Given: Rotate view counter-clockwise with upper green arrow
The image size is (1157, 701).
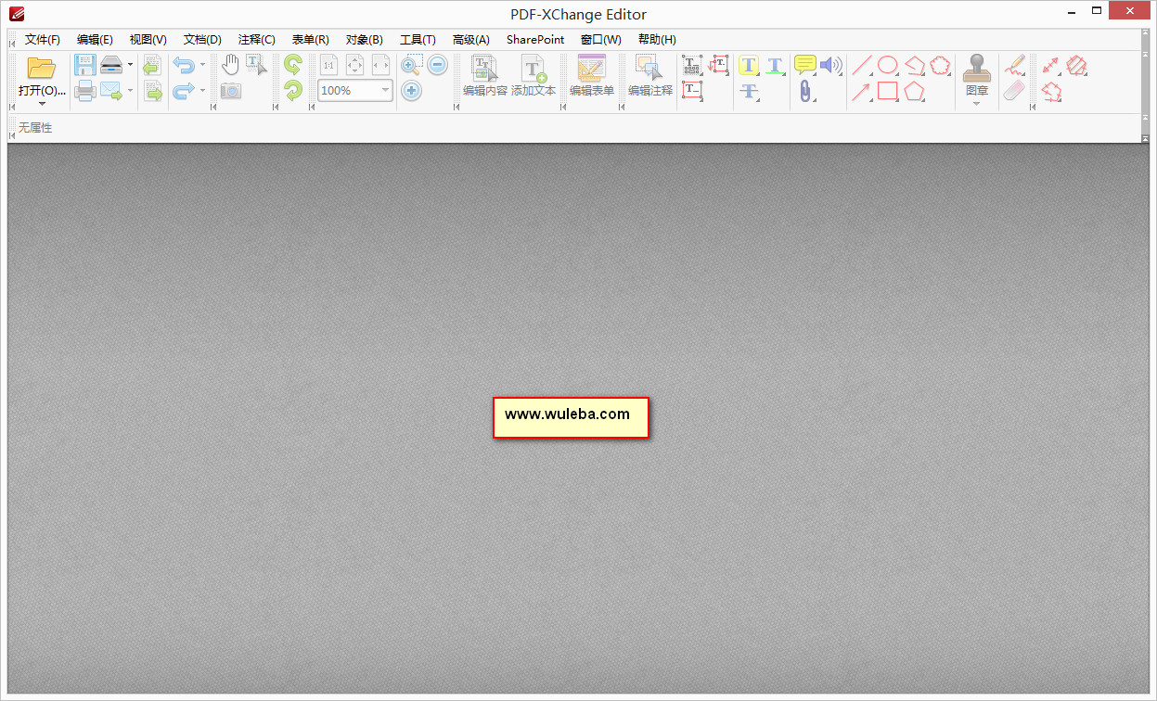Looking at the screenshot, I should (x=293, y=65).
